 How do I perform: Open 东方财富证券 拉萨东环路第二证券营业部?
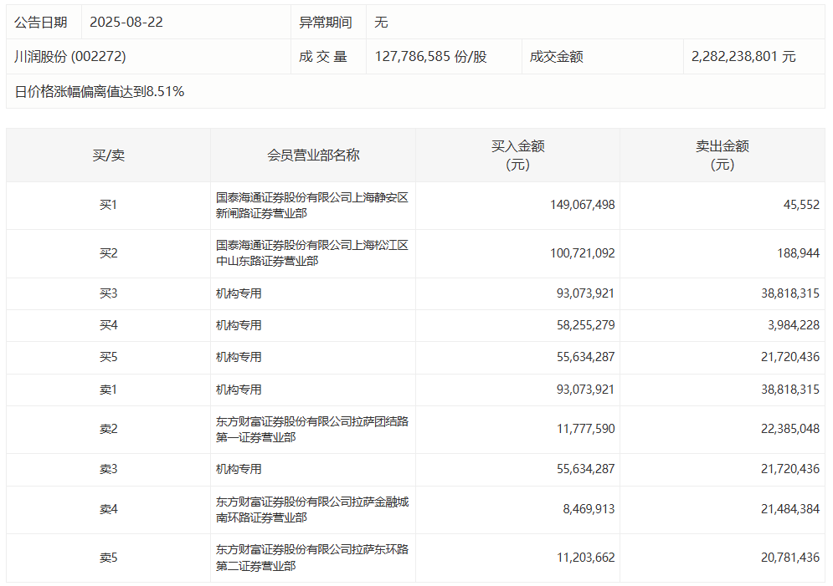(311, 558)
